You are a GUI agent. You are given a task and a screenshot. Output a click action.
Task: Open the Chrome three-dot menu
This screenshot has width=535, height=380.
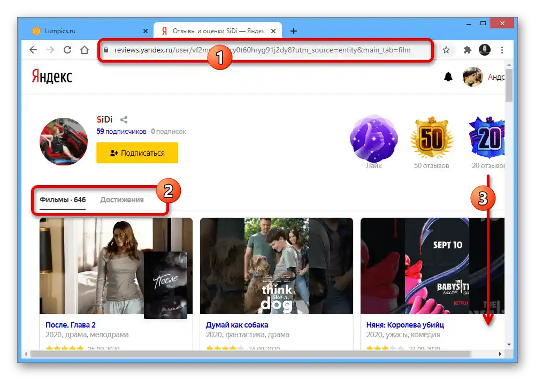point(502,50)
